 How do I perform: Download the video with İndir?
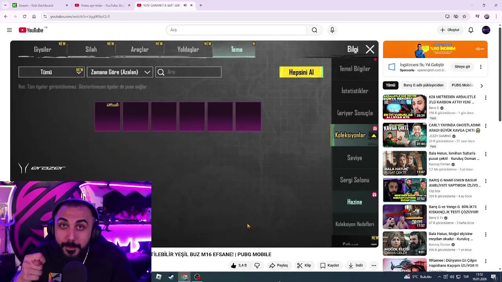pyautogui.click(x=355, y=266)
